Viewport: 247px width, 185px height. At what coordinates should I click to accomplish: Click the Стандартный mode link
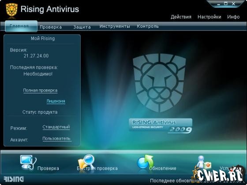(56, 127)
